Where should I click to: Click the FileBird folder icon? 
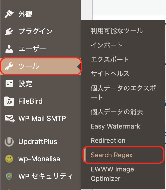pos(9,101)
